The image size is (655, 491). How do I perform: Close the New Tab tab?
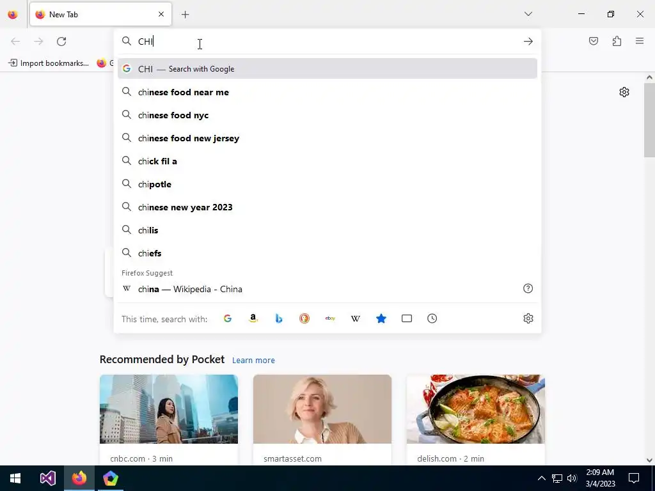coord(161,14)
